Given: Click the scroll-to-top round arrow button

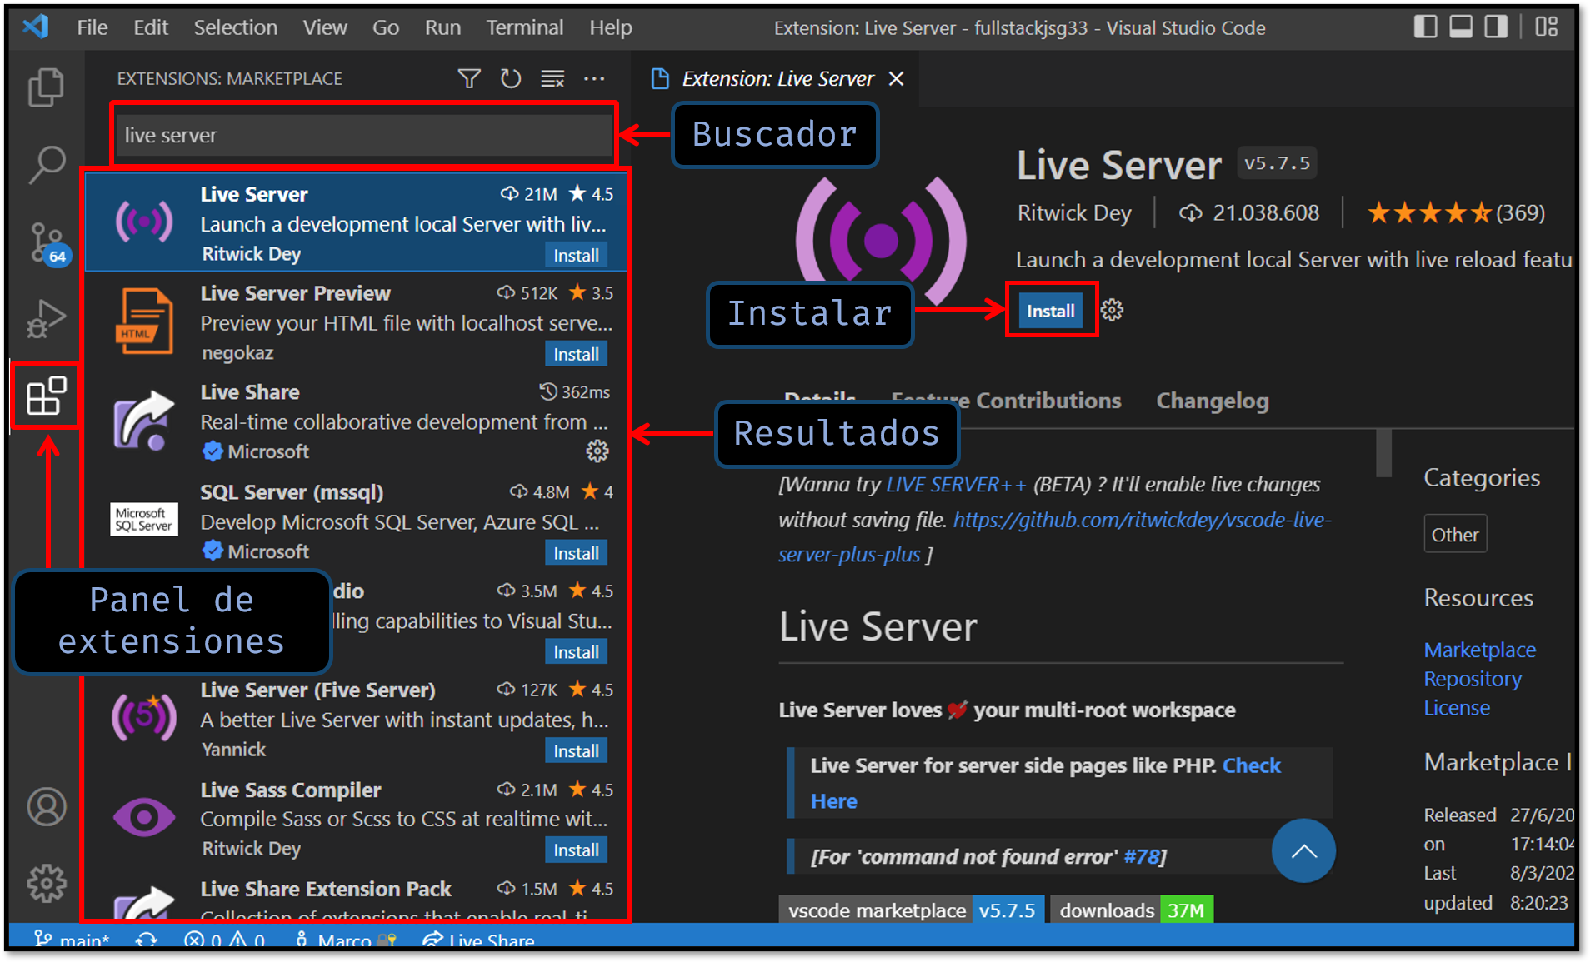Looking at the screenshot, I should pyautogui.click(x=1303, y=850).
